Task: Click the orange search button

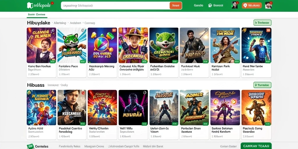Action: (175, 6)
